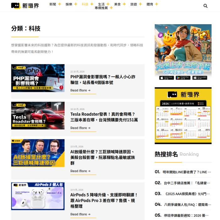Expand the plus next to 科技
This screenshot has height=220, width=220.
coord(92,4)
